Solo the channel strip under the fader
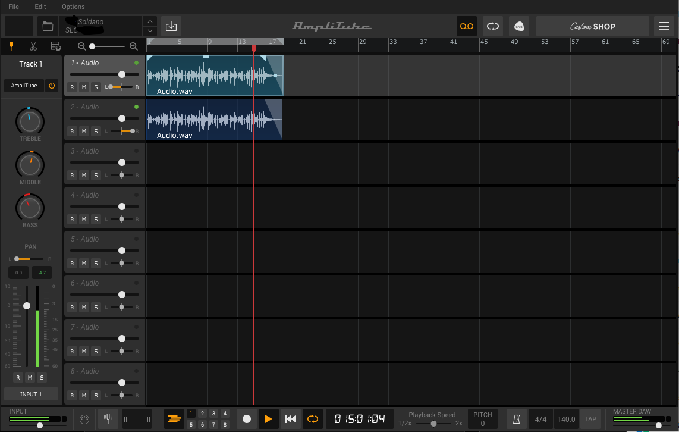Viewport: 679px width, 432px height. pyautogui.click(x=42, y=377)
